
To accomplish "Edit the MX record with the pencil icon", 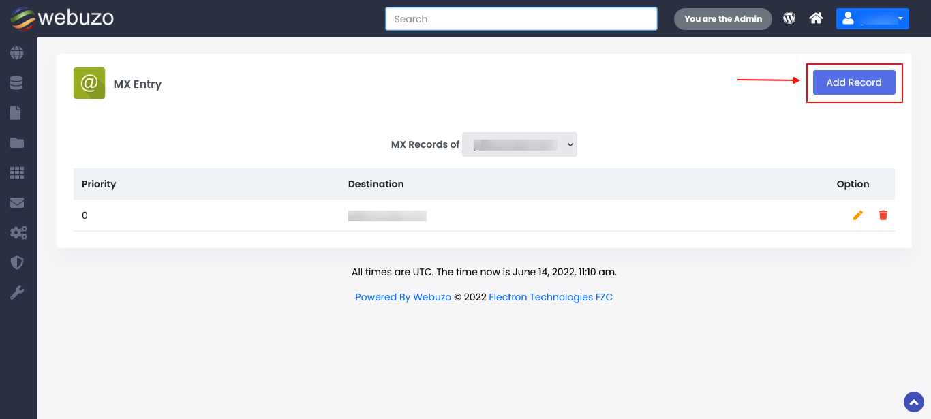I will point(857,215).
